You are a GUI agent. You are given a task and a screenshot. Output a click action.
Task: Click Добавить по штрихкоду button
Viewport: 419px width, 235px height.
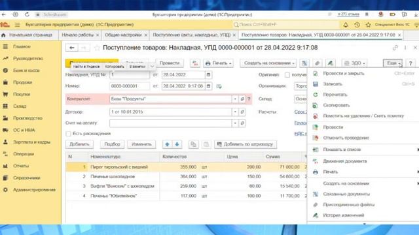[246, 144]
